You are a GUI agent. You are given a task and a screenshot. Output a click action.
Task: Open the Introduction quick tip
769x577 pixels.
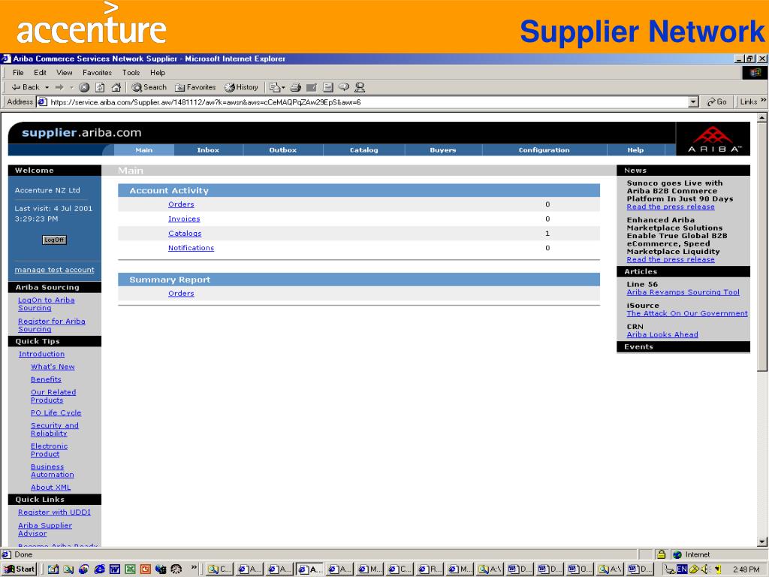pyautogui.click(x=41, y=354)
